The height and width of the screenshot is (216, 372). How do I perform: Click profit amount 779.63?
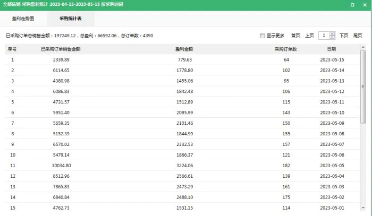(185, 59)
